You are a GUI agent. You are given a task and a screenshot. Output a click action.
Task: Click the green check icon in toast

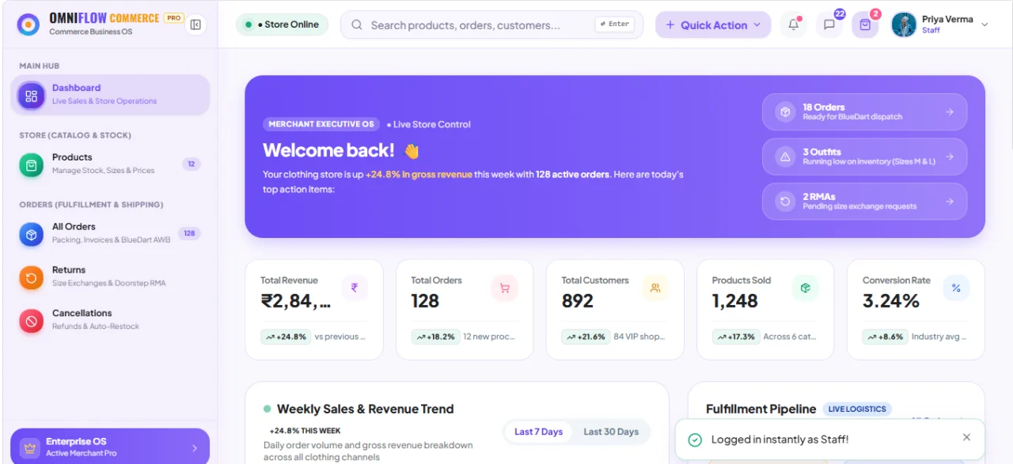[695, 439]
